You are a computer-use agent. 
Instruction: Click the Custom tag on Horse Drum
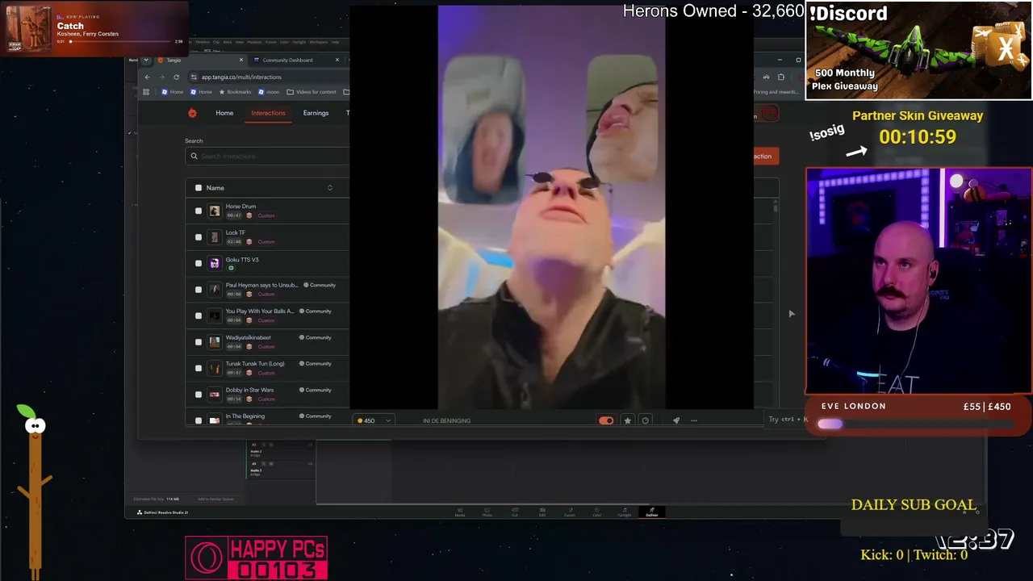266,215
